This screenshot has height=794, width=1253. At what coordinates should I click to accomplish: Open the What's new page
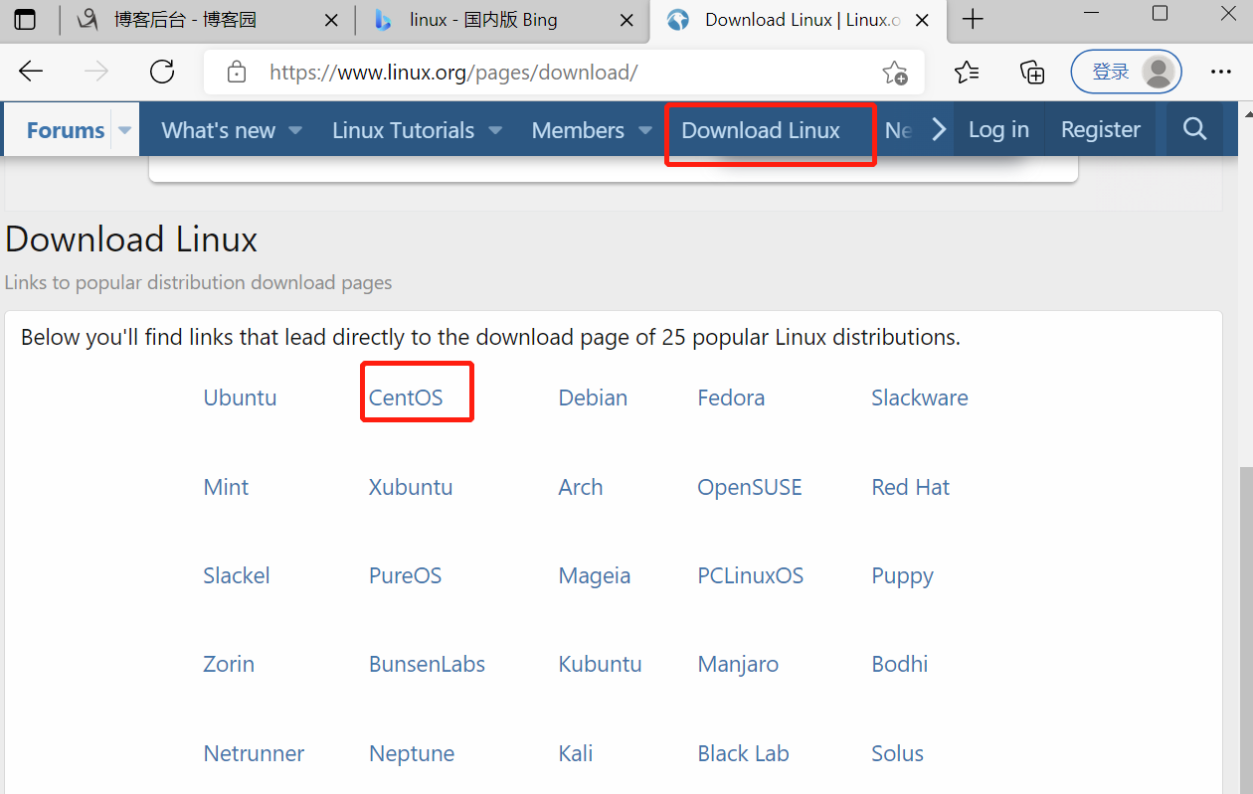click(x=219, y=130)
